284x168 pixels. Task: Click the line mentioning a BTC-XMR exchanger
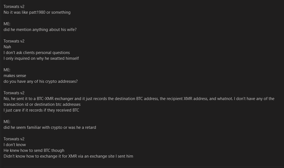point(139,99)
